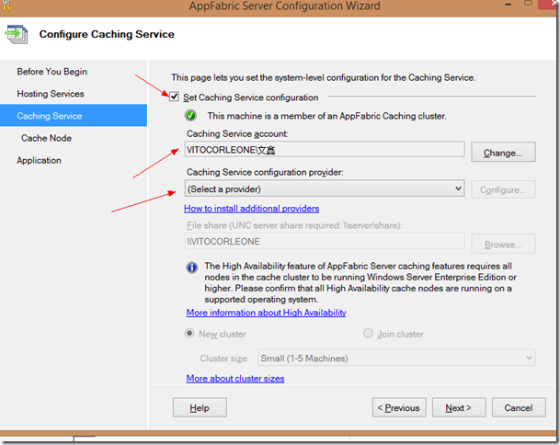Go to Before You Begin step
Screen dimensions: 560x445
51,72
